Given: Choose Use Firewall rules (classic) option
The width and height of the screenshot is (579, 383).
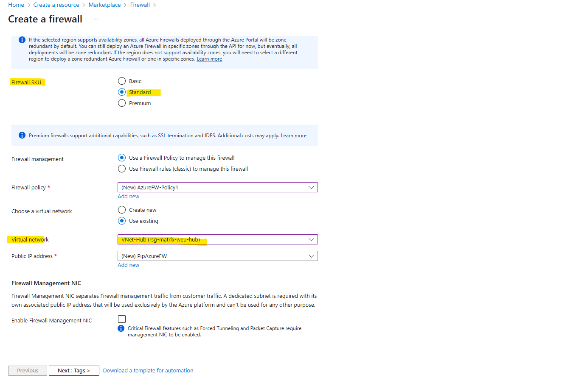Looking at the screenshot, I should 122,169.
